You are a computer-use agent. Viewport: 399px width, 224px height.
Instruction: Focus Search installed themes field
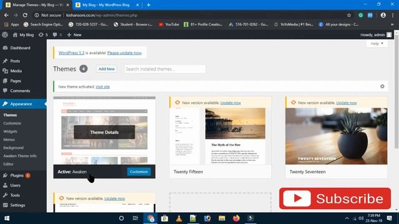tap(165, 69)
